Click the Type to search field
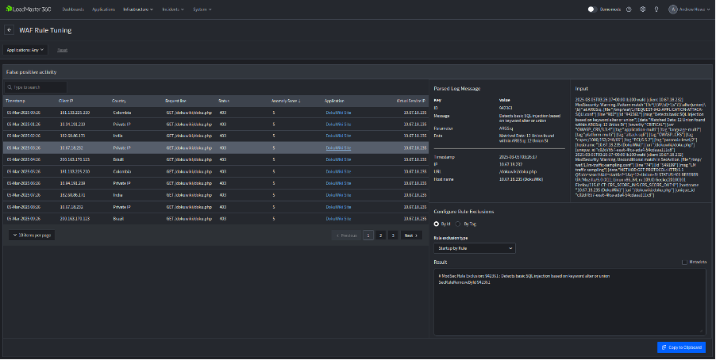The height and width of the screenshot is (360, 716). [x=37, y=87]
